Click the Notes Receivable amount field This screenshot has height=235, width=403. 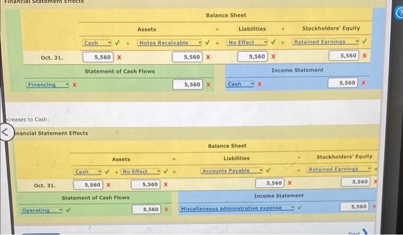point(187,57)
